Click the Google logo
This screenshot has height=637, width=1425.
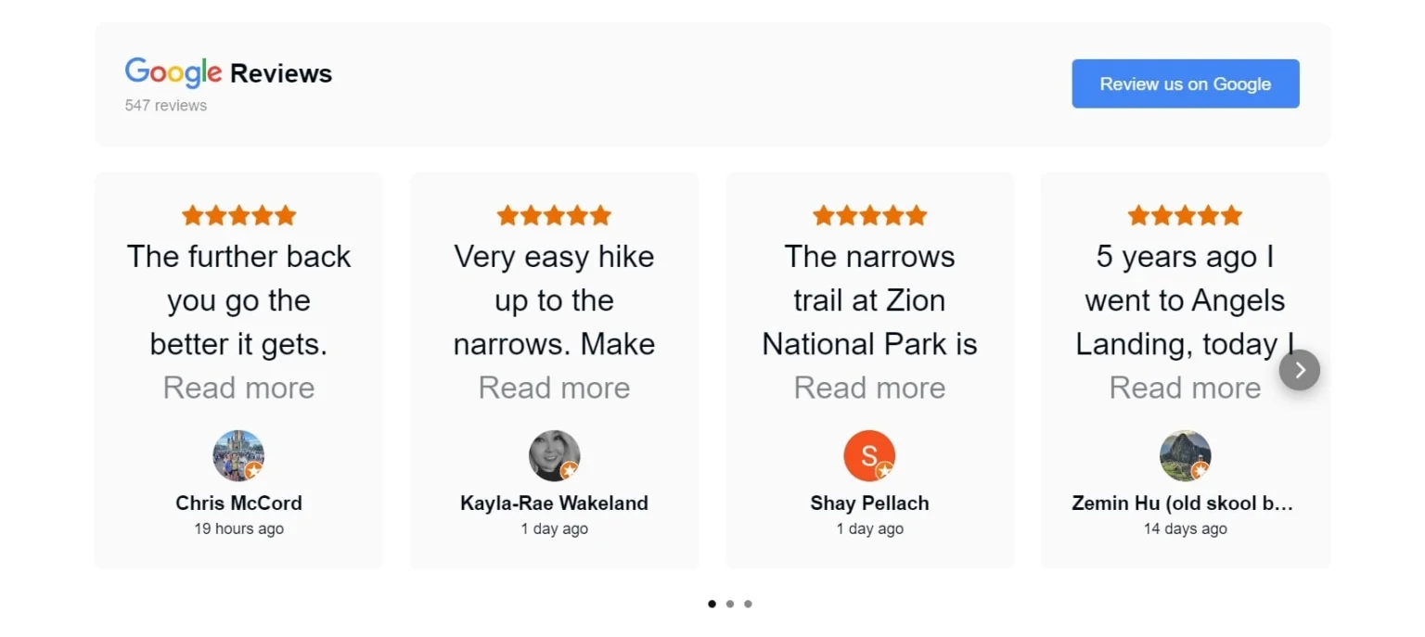click(x=173, y=71)
